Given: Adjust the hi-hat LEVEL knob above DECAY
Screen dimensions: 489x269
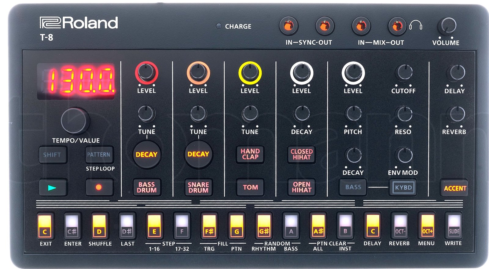Looking at the screenshot, I should point(302,73).
